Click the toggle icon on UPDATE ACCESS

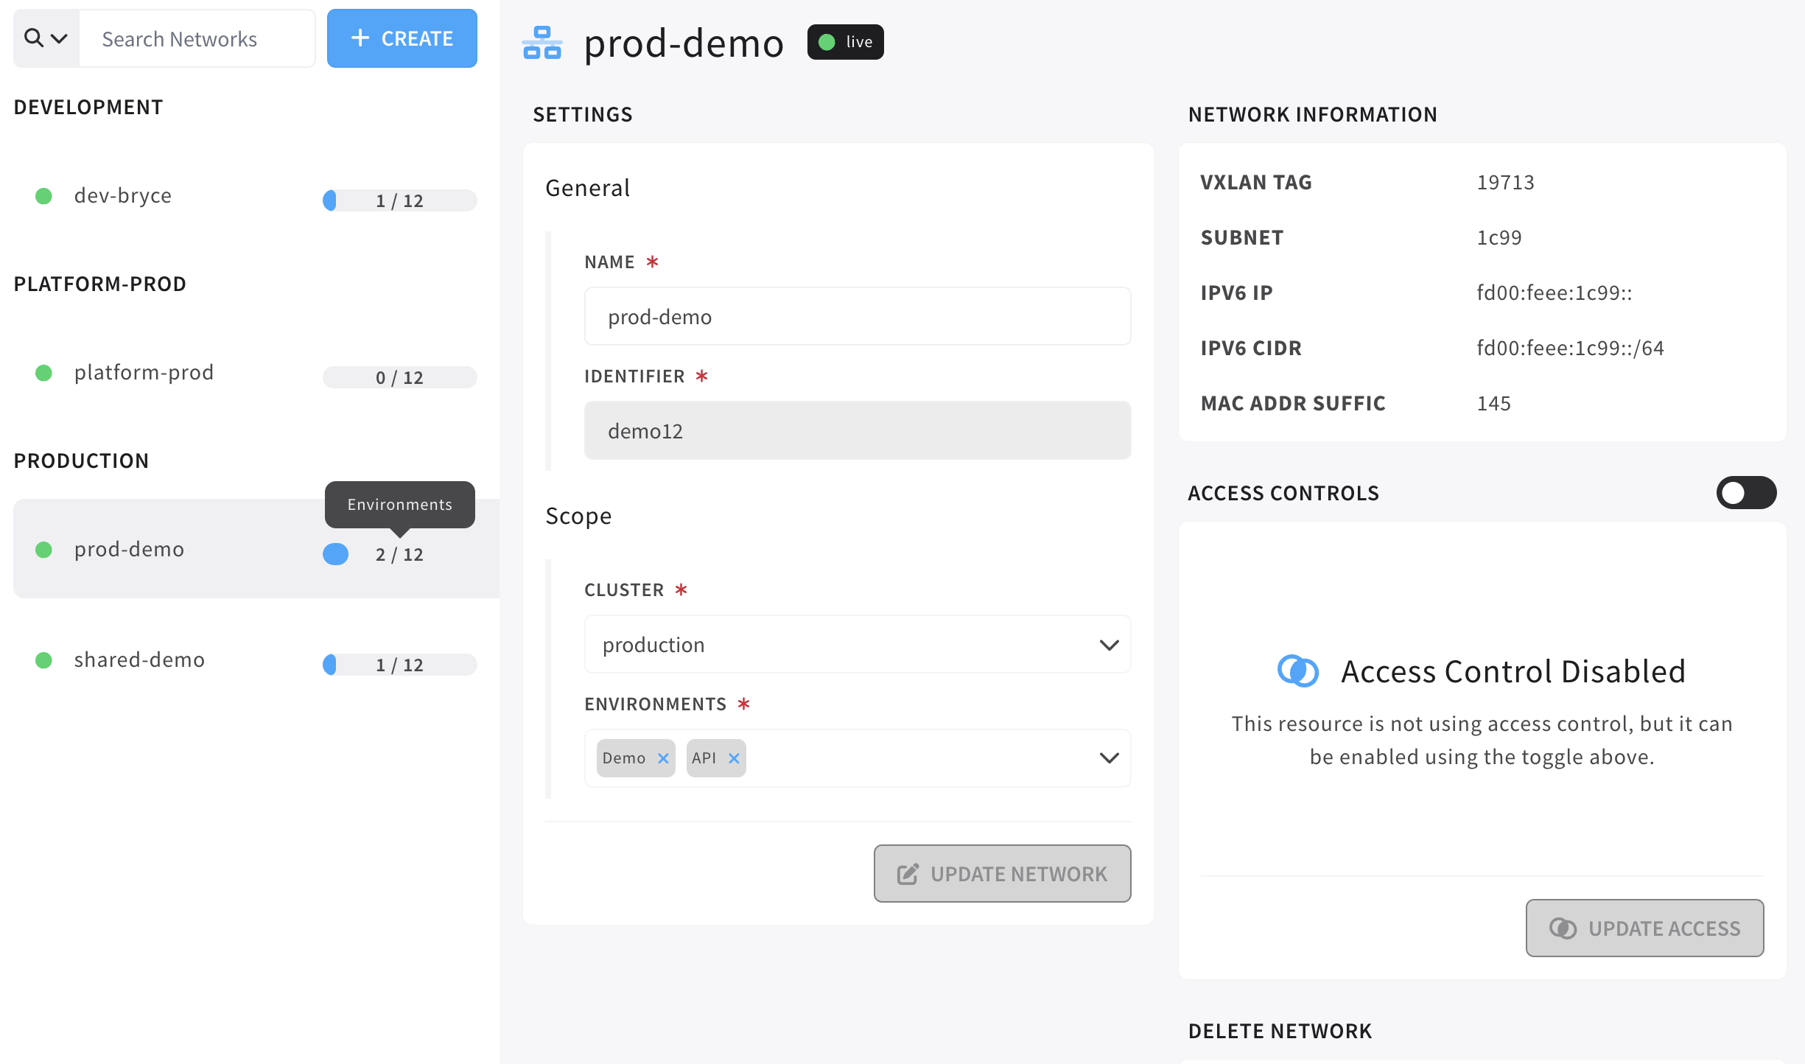click(1563, 928)
